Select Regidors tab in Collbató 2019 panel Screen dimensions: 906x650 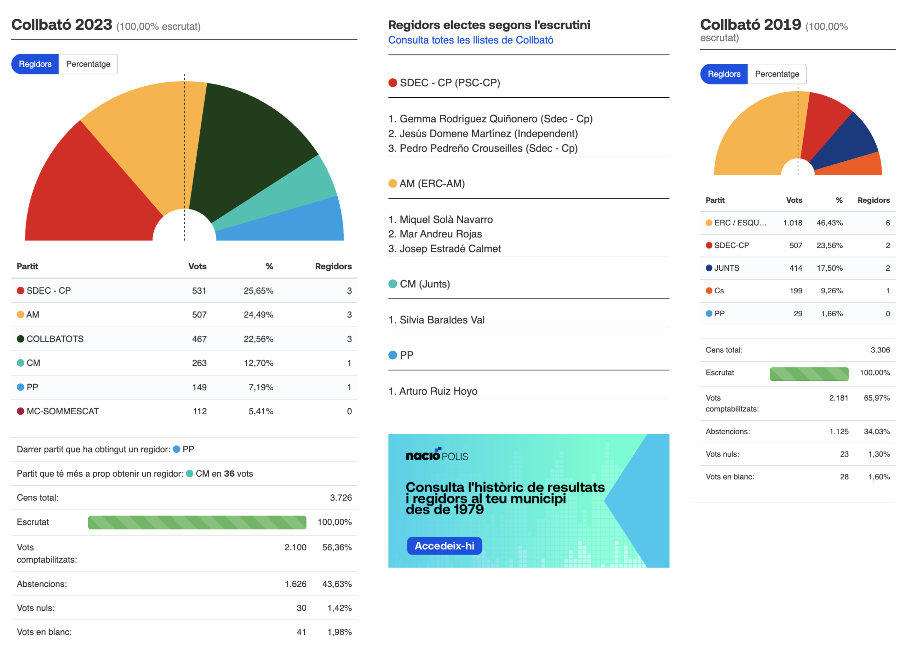click(x=724, y=74)
